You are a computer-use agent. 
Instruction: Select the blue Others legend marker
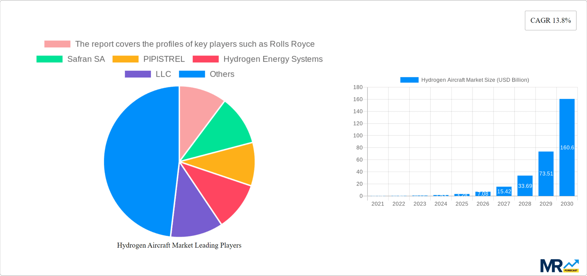coord(192,74)
